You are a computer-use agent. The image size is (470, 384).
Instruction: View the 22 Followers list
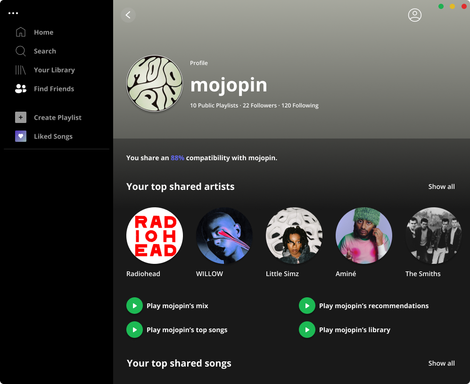pos(260,106)
